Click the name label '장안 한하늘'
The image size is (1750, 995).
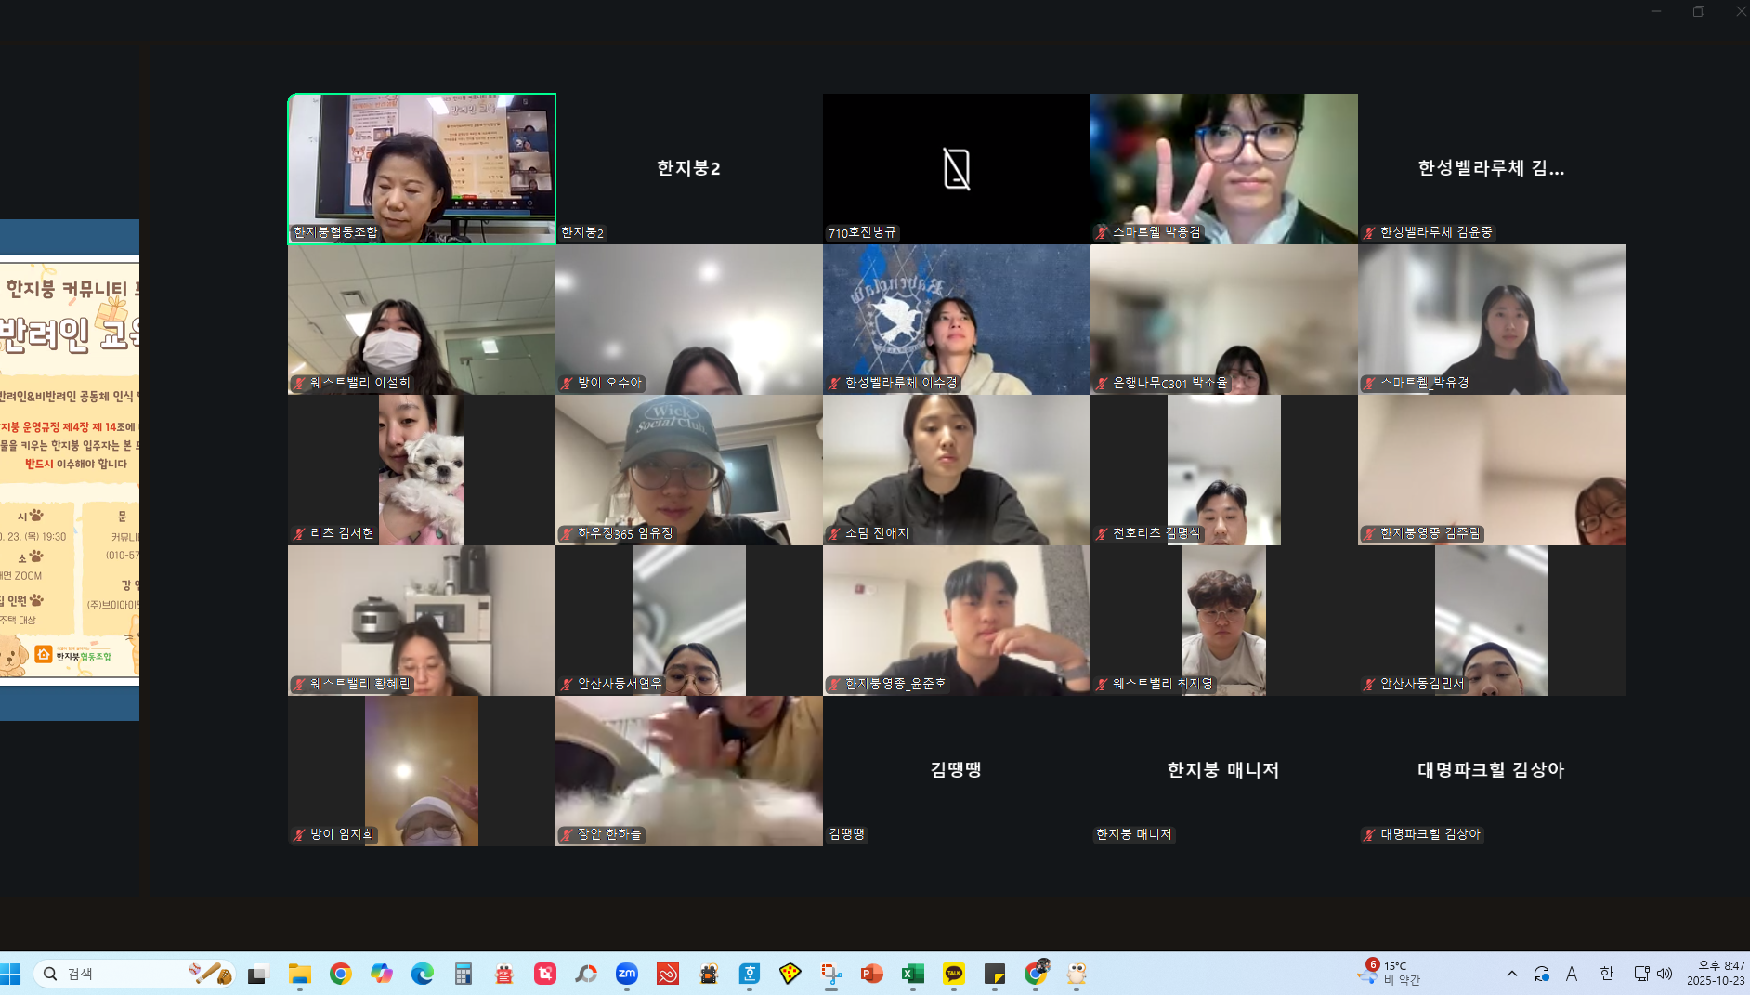click(609, 834)
